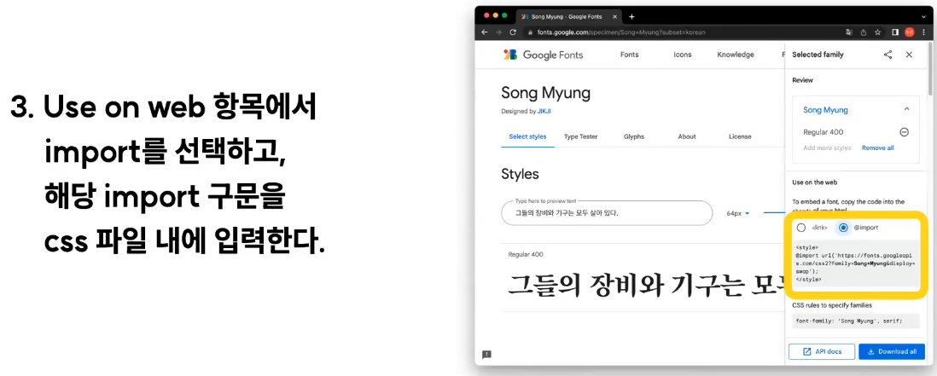Bookmark this page with the star icon
The width and height of the screenshot is (937, 376).
878,32
